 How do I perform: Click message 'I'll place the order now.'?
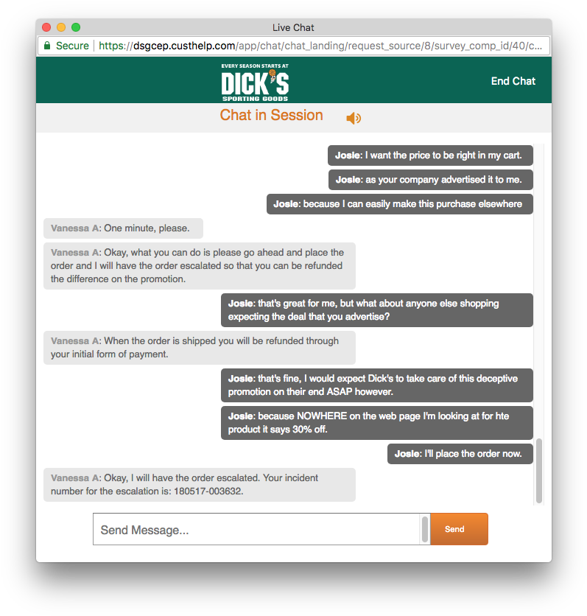(x=460, y=454)
